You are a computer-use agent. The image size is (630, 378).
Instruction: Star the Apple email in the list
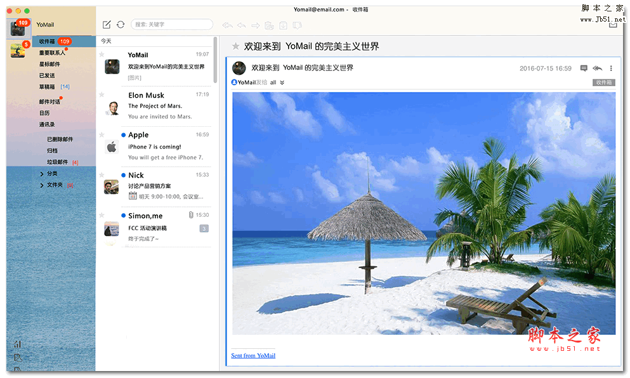click(x=102, y=134)
